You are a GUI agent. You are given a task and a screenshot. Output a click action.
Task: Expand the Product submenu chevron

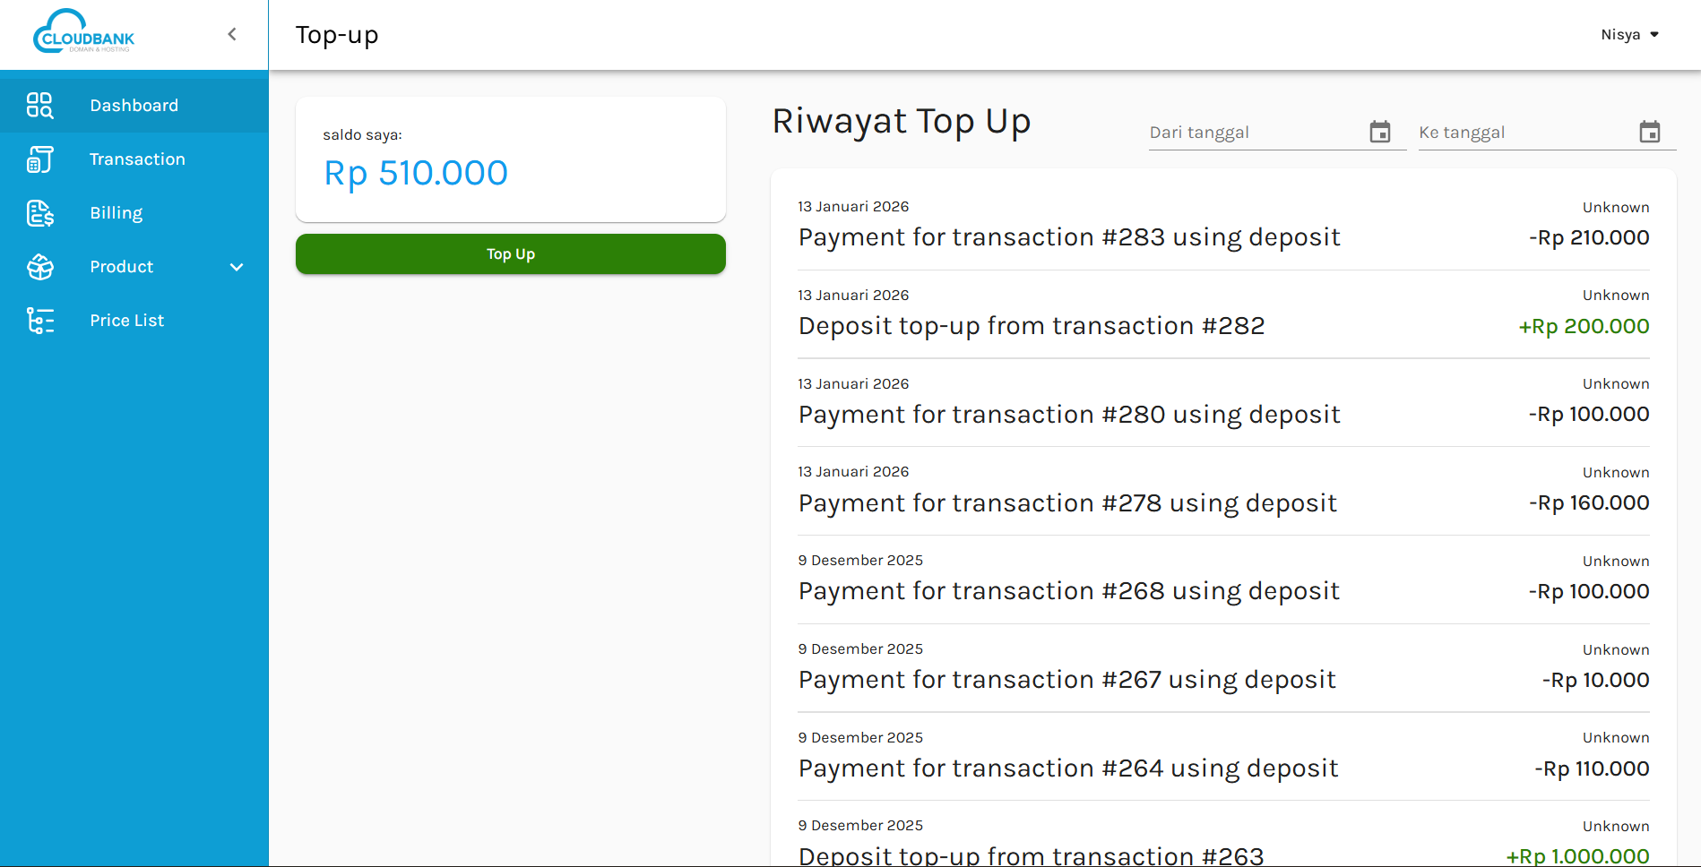pyautogui.click(x=237, y=267)
